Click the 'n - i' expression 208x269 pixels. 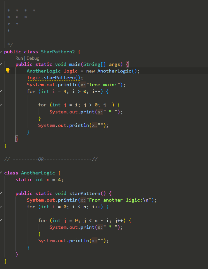tap(102, 220)
